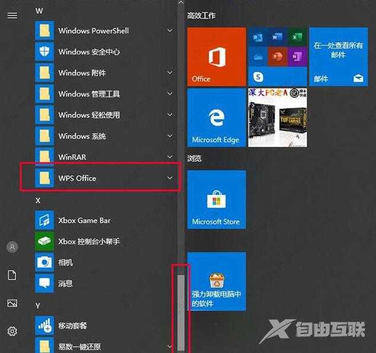
Task: Expand the WinRAR chevron
Action: coord(170,157)
